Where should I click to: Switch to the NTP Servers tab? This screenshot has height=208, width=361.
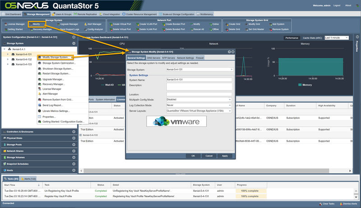(x=168, y=58)
